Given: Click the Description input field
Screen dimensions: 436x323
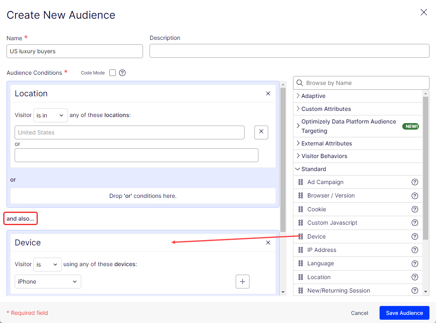Looking at the screenshot, I should tap(289, 51).
